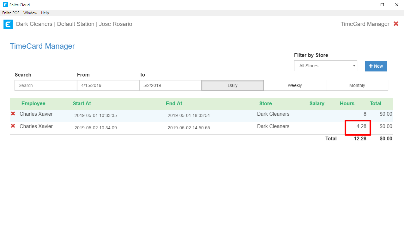Select start time 2019-05-02 10:34:09

click(96, 128)
